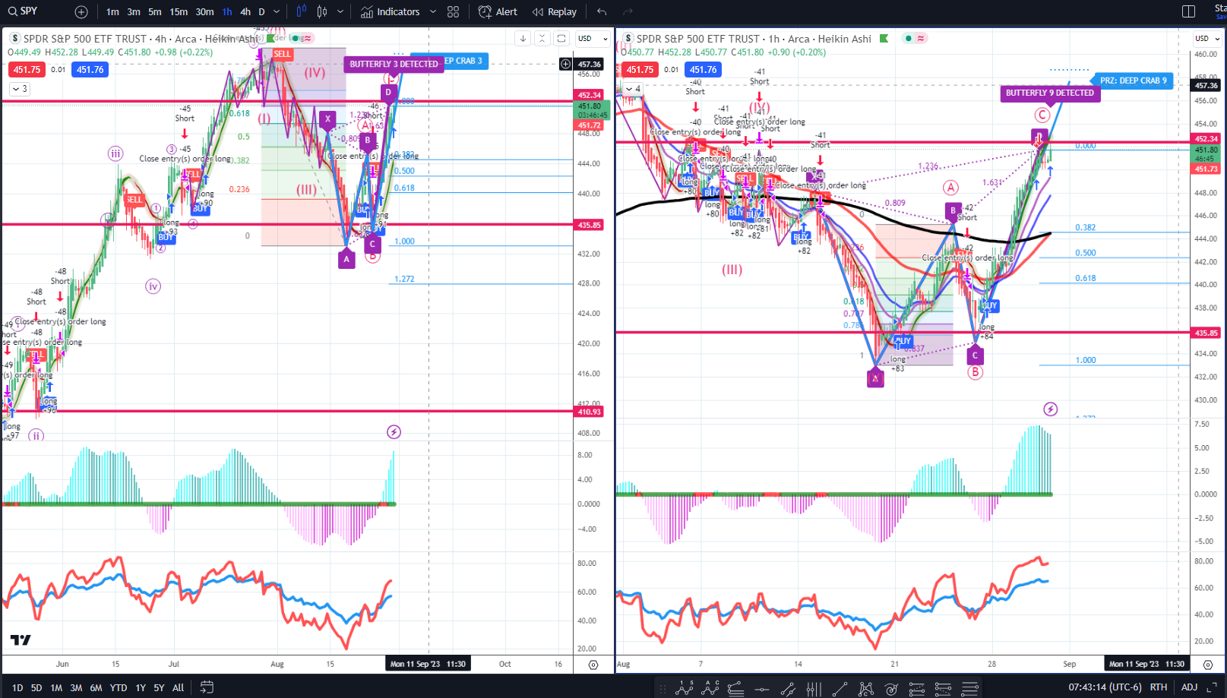Image resolution: width=1227 pixels, height=698 pixels.
Task: Click the green flag on the right chart title
Action: coord(884,39)
